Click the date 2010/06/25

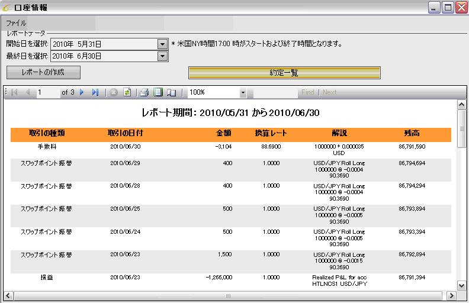(126, 209)
